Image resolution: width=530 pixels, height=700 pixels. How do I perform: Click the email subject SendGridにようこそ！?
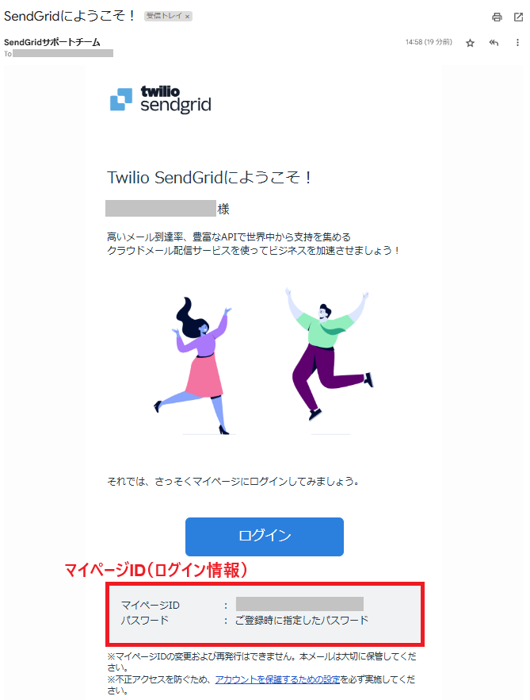pyautogui.click(x=70, y=16)
